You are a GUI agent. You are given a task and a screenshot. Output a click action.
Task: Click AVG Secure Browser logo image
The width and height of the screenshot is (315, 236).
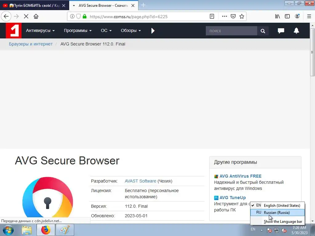pos(48,197)
